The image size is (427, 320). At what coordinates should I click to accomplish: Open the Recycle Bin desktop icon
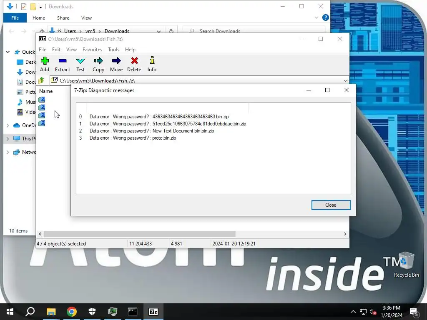(406, 265)
